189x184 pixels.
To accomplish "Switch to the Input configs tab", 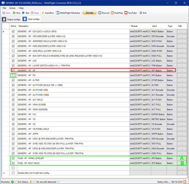I will (x=31, y=19).
